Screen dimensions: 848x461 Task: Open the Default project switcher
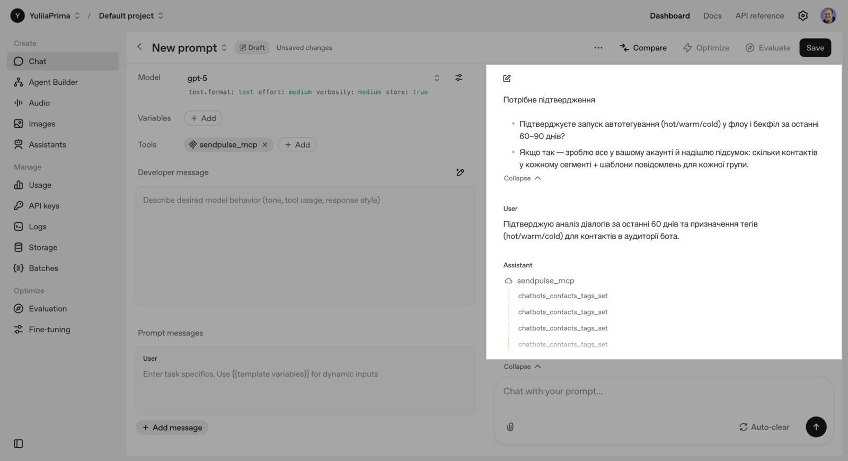coord(131,16)
